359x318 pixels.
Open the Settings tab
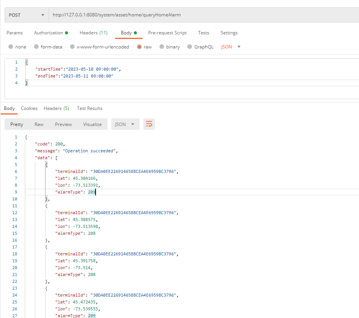pyautogui.click(x=229, y=33)
